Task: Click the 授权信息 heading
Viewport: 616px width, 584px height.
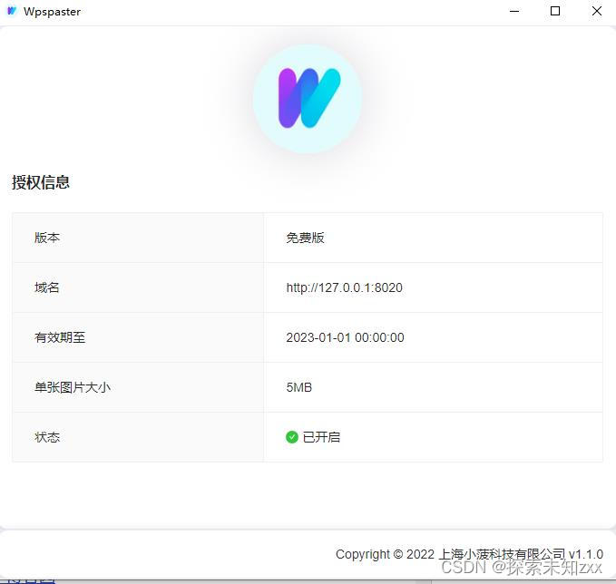Action: (41, 182)
